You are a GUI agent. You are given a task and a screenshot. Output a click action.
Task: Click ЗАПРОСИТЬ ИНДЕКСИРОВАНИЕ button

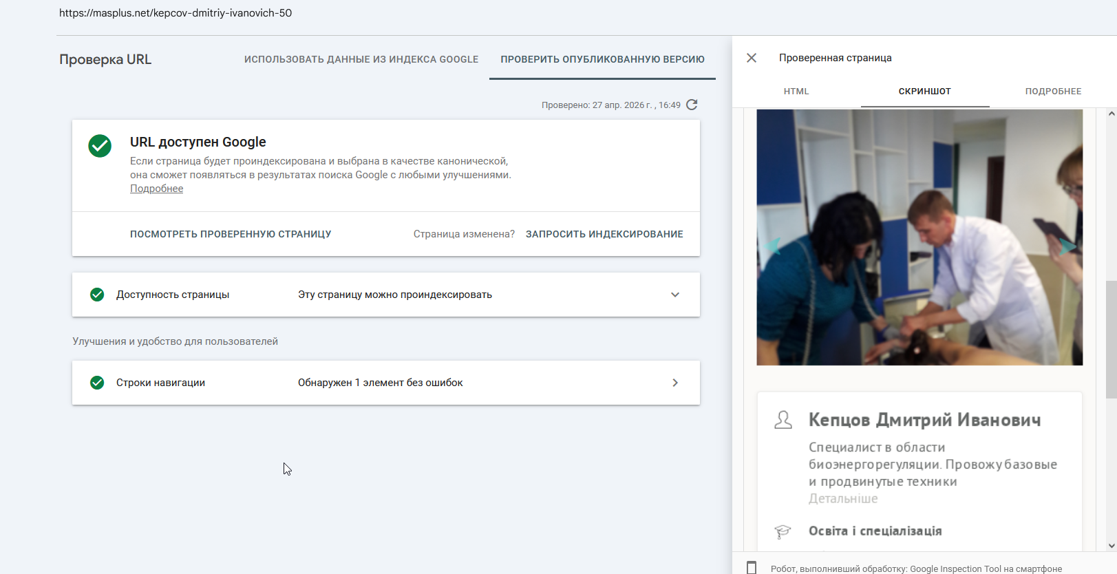pos(604,234)
